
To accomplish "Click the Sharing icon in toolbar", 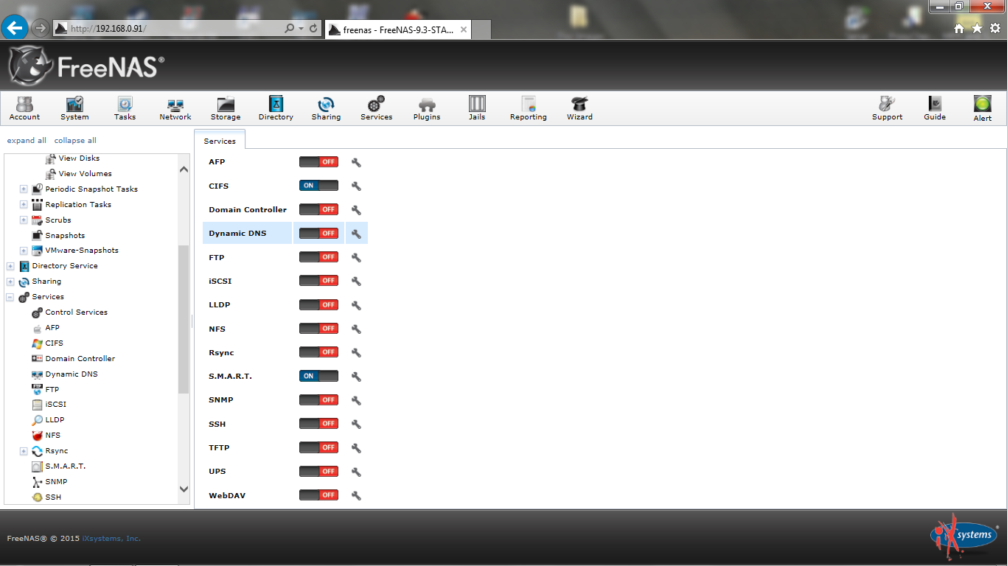I will (x=326, y=108).
